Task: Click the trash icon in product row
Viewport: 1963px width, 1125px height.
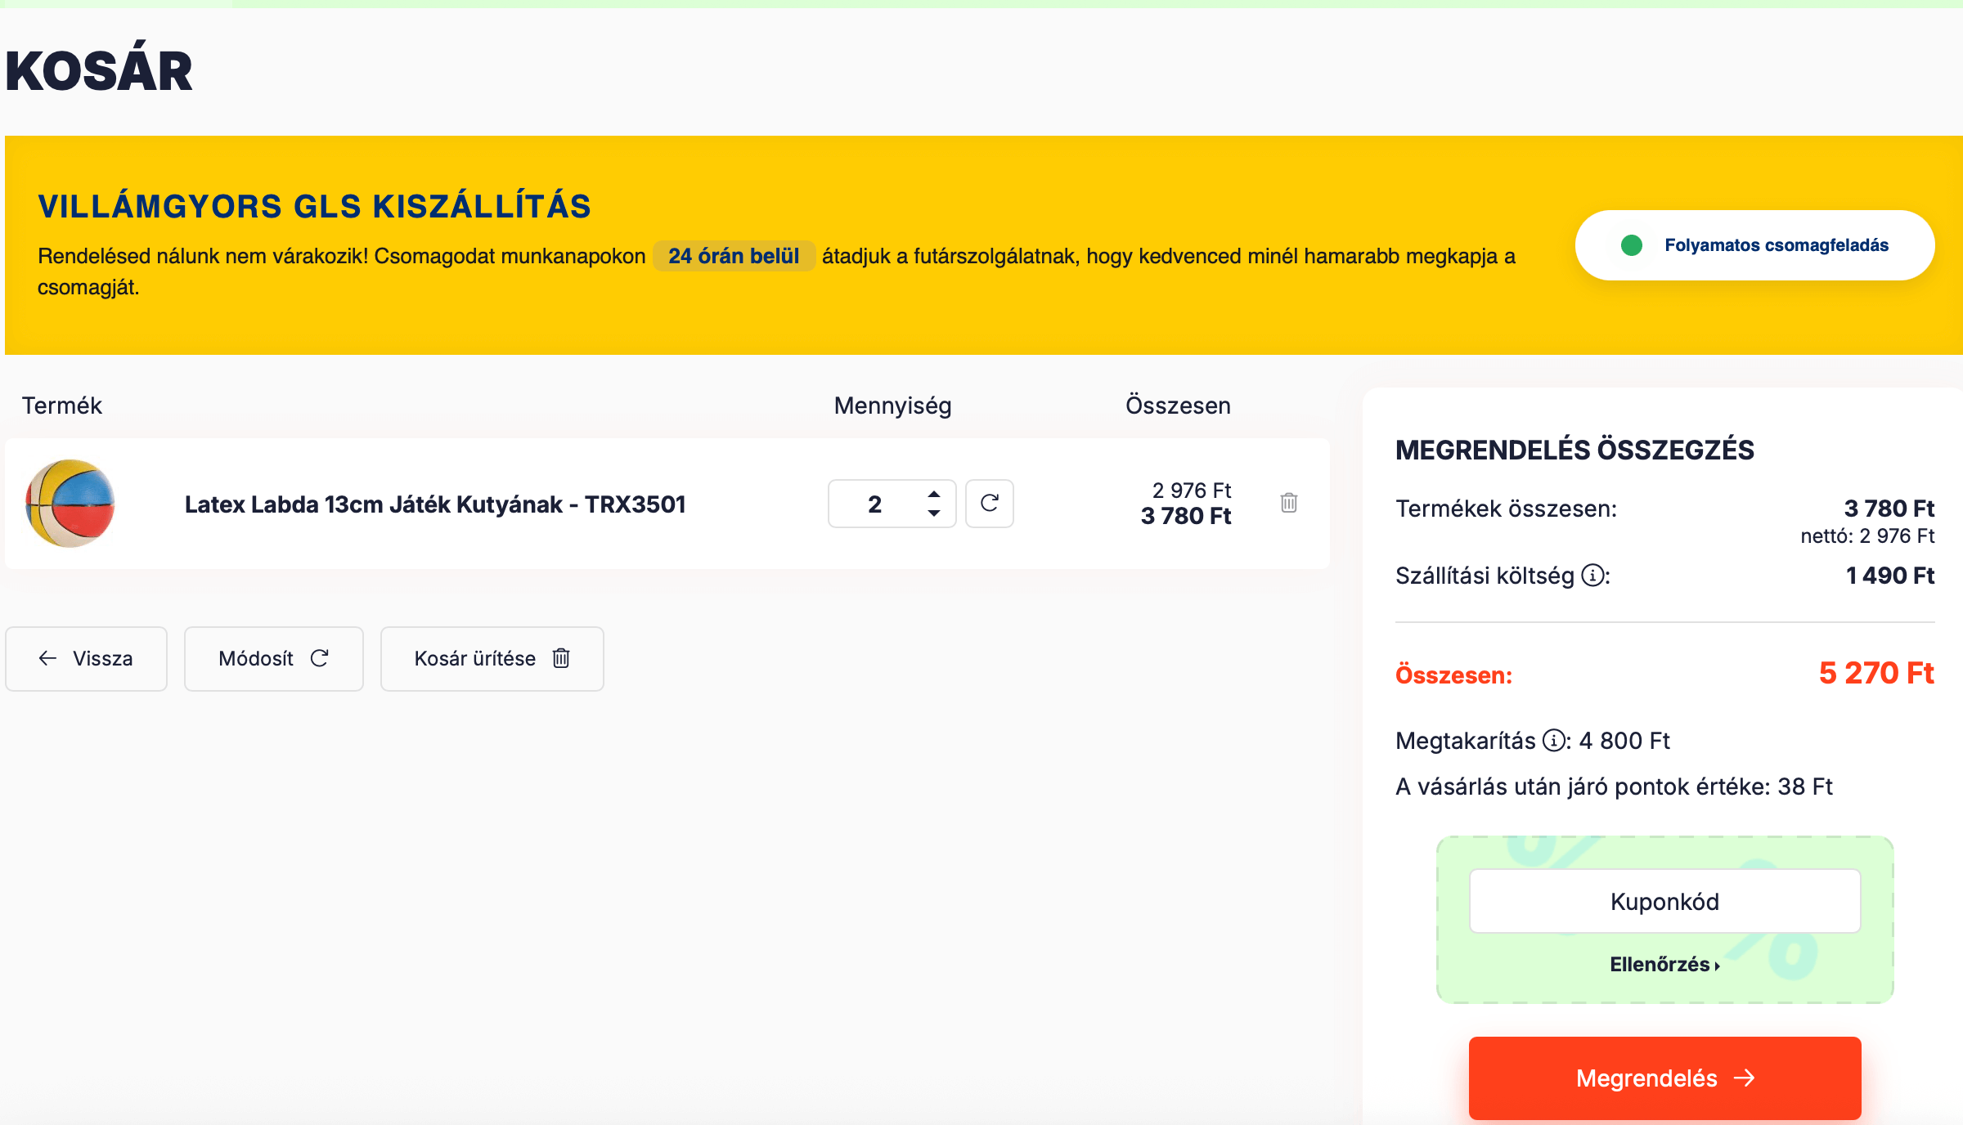Action: pos(1289,503)
